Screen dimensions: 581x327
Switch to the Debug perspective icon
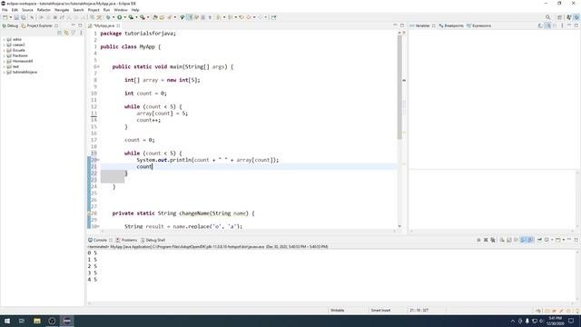pyautogui.click(x=576, y=17)
